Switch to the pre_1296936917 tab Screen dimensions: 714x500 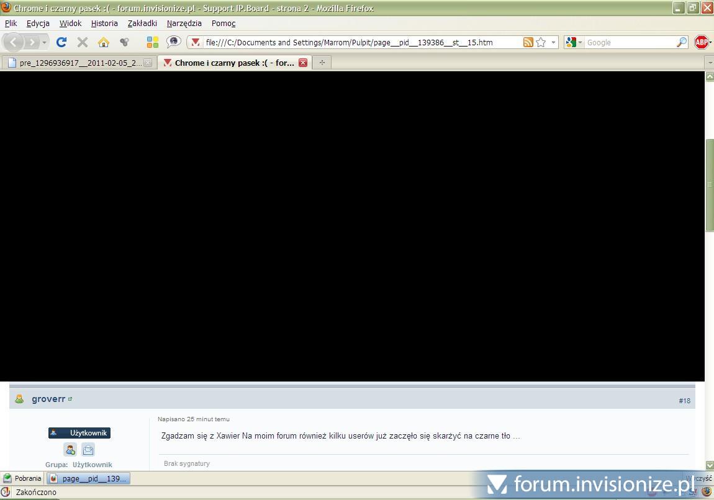point(79,63)
